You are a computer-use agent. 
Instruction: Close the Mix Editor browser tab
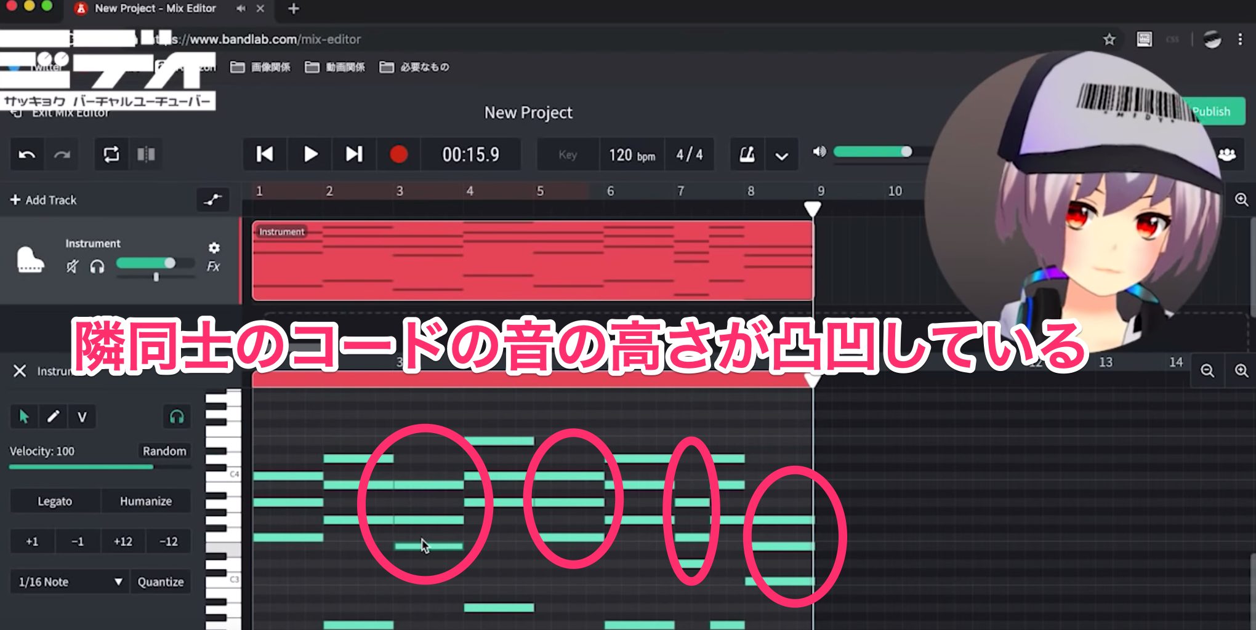[x=260, y=9]
